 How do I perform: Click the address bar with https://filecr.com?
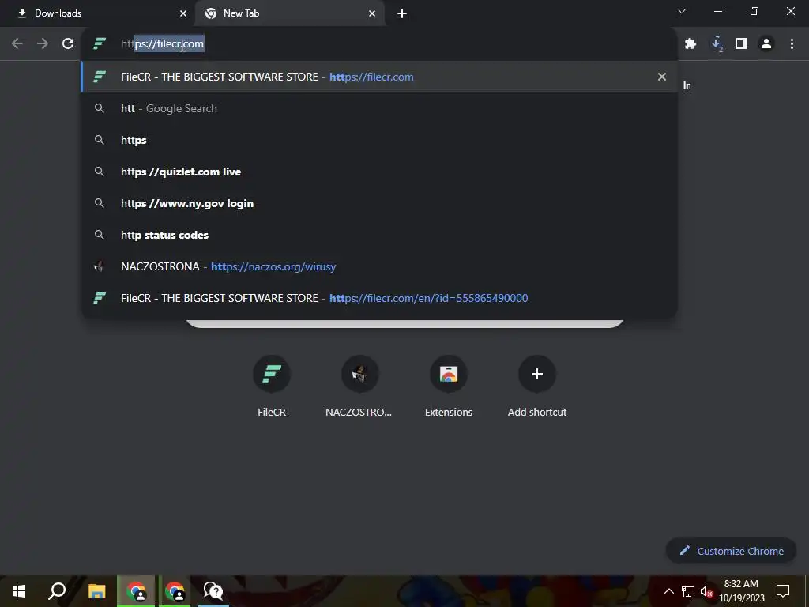[x=379, y=43]
